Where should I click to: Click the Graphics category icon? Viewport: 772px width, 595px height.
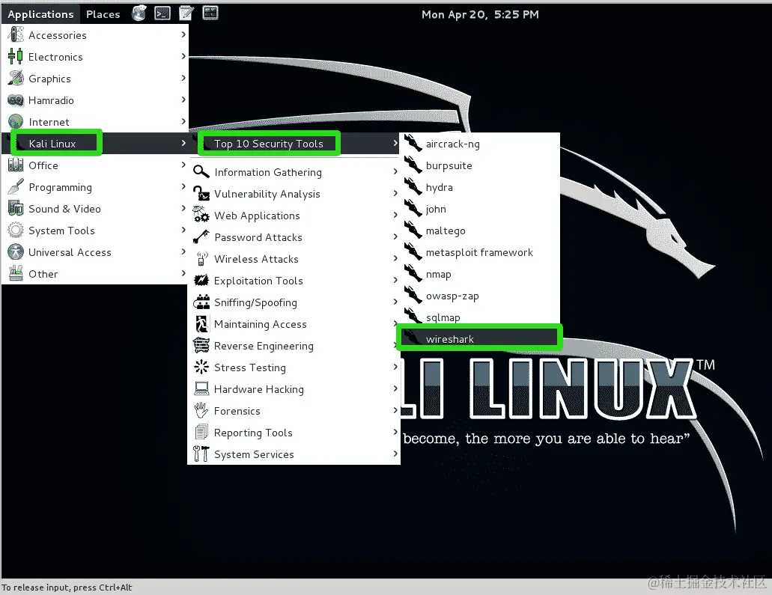16,79
